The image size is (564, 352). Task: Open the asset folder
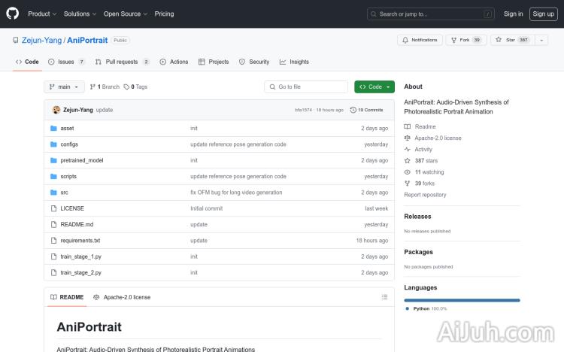[x=67, y=129]
